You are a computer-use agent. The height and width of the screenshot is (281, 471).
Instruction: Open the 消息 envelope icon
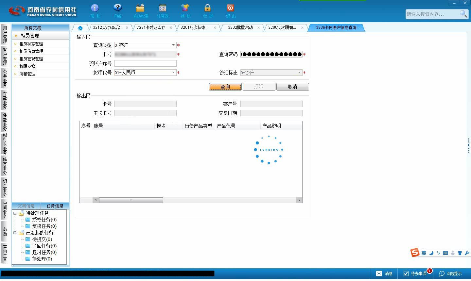379,273
